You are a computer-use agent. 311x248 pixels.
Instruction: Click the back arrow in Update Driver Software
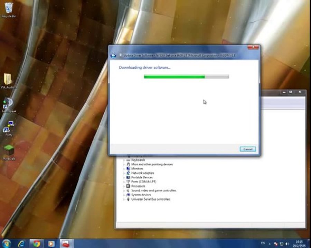click(x=113, y=55)
